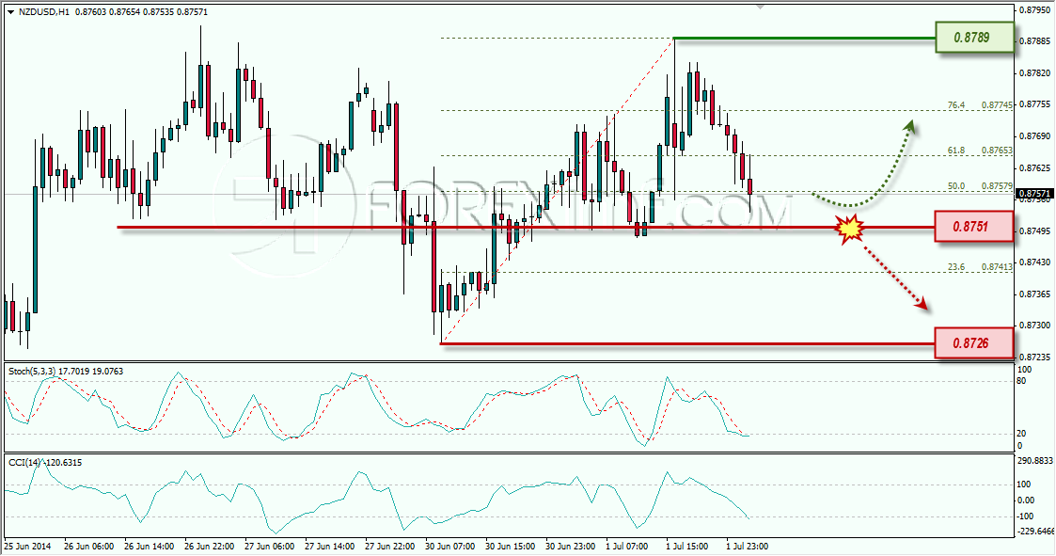The height and width of the screenshot is (556, 1056).
Task: Click the CCI scale value 290.8833
Action: 1036,461
